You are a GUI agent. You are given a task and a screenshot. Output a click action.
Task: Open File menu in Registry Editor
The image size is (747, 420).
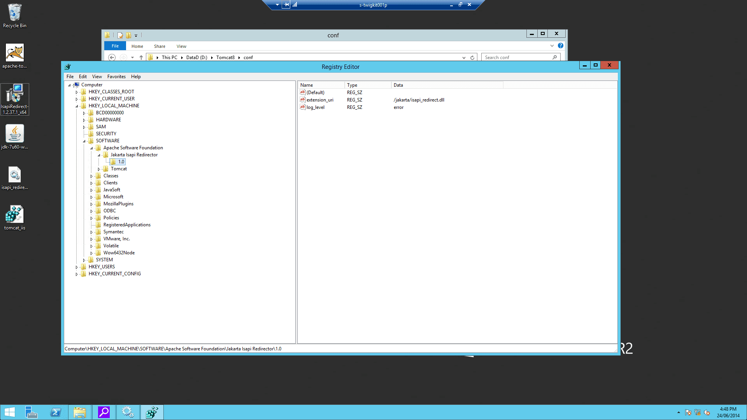[x=70, y=77]
